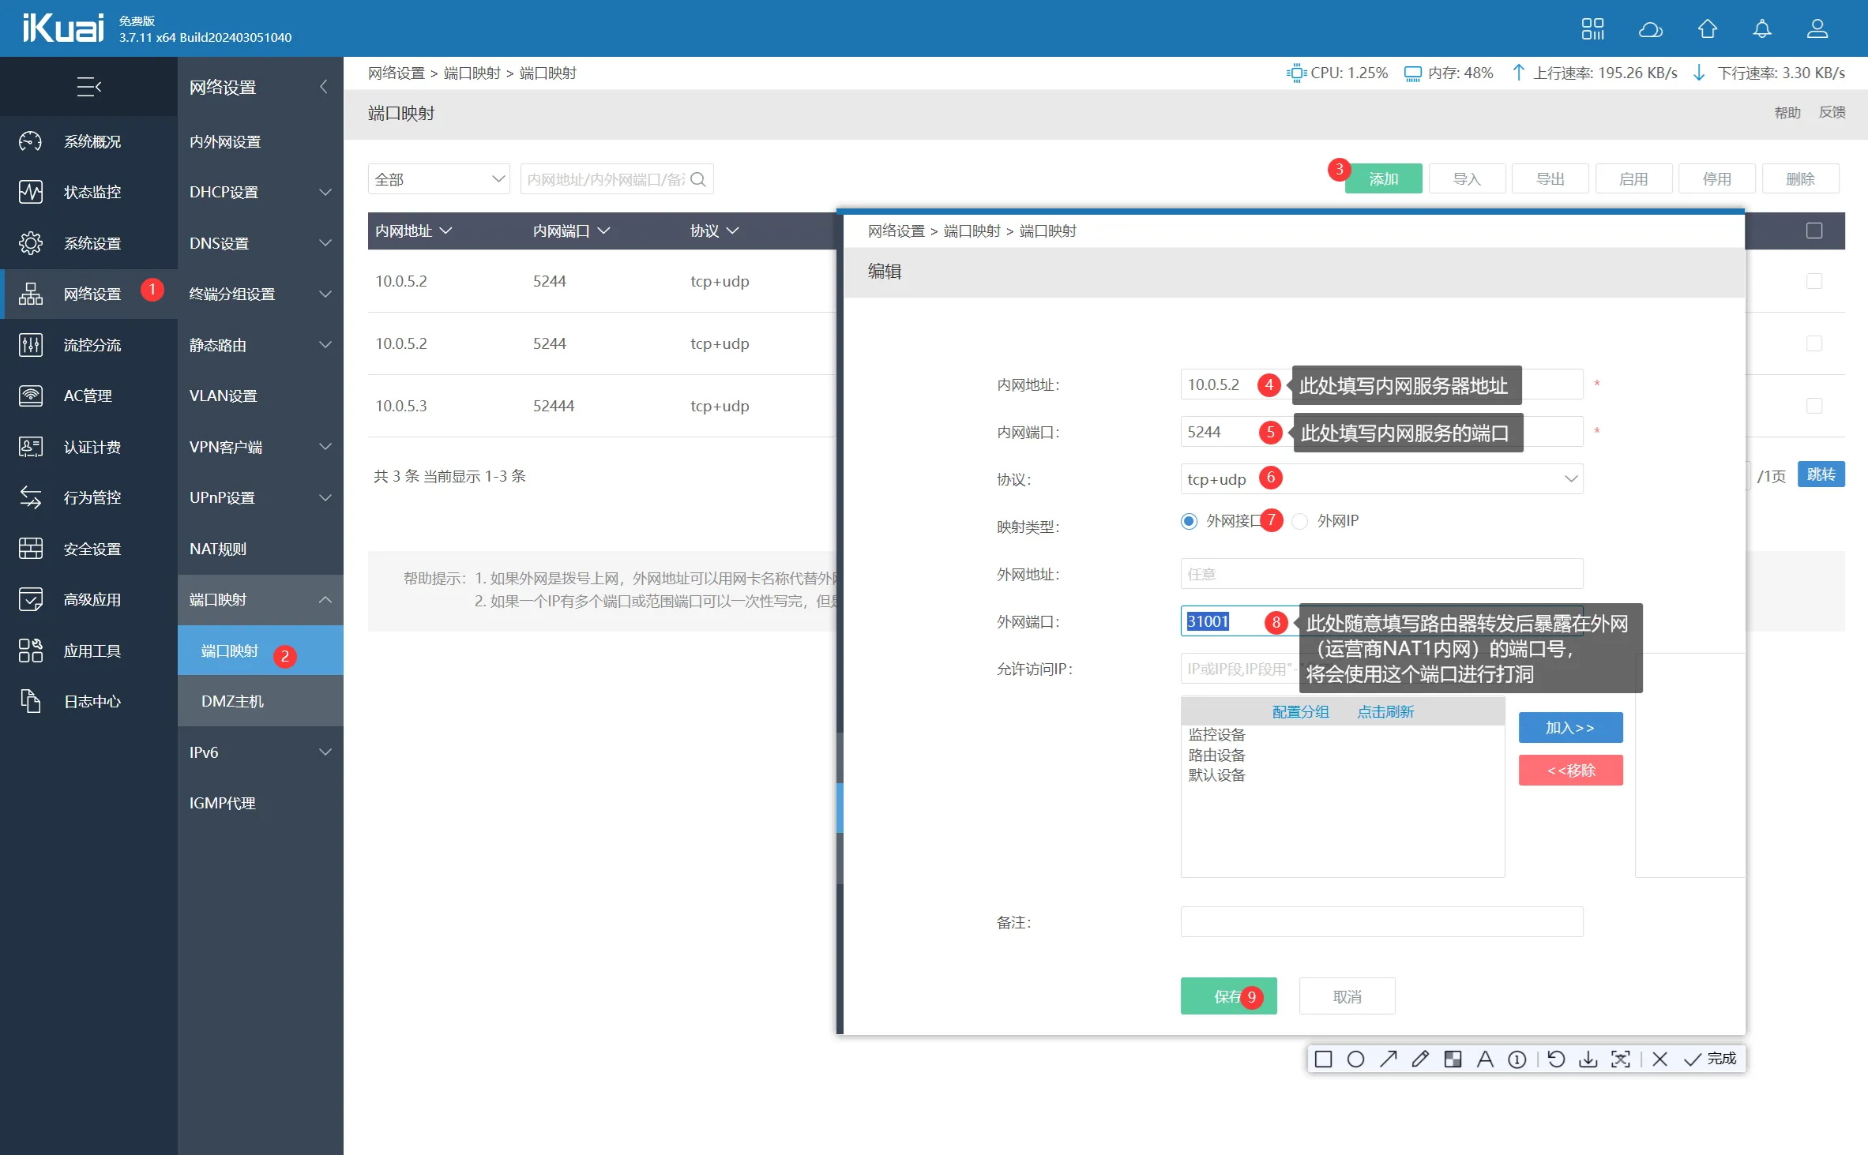Viewport: 1868px width, 1155px height.
Task: Open DMZ主机 submenu item
Action: tap(232, 701)
